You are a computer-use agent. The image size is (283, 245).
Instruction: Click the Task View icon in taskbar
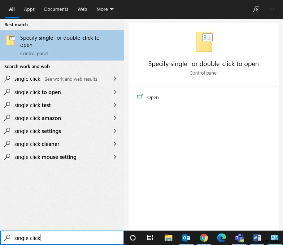tap(150, 238)
